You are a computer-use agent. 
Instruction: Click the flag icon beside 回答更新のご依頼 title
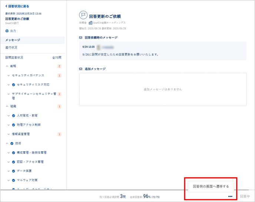click(83, 15)
